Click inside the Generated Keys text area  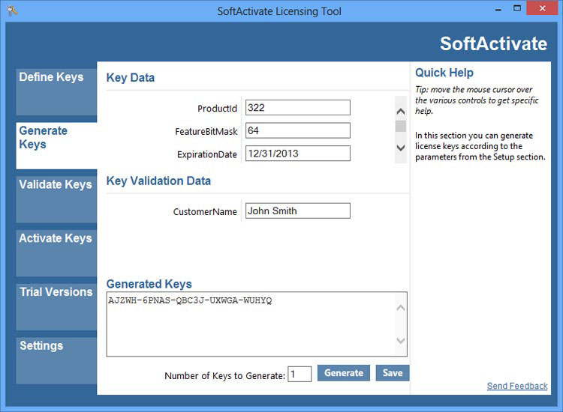(251, 324)
